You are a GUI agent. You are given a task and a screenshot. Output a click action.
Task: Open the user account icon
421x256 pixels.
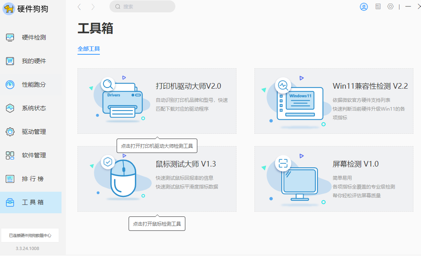pyautogui.click(x=364, y=6)
